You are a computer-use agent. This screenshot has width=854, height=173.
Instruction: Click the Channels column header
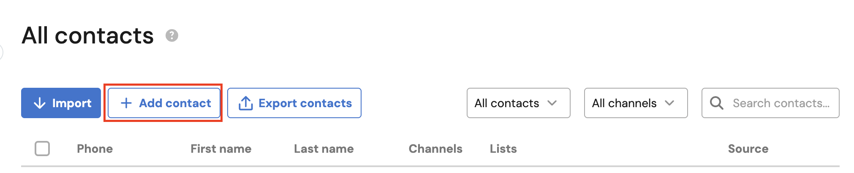click(x=435, y=149)
